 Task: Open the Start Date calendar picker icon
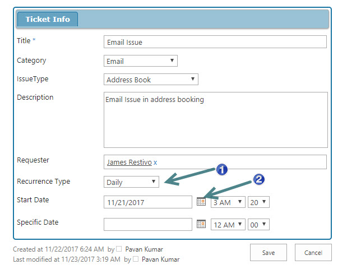[201, 202]
